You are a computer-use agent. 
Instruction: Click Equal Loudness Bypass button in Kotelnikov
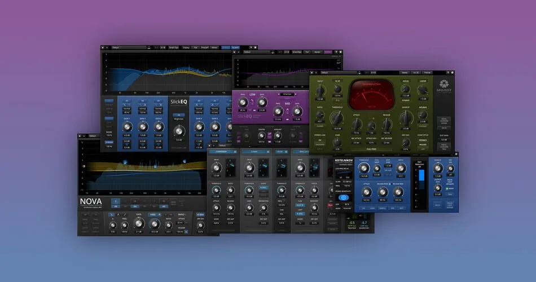(x=450, y=205)
